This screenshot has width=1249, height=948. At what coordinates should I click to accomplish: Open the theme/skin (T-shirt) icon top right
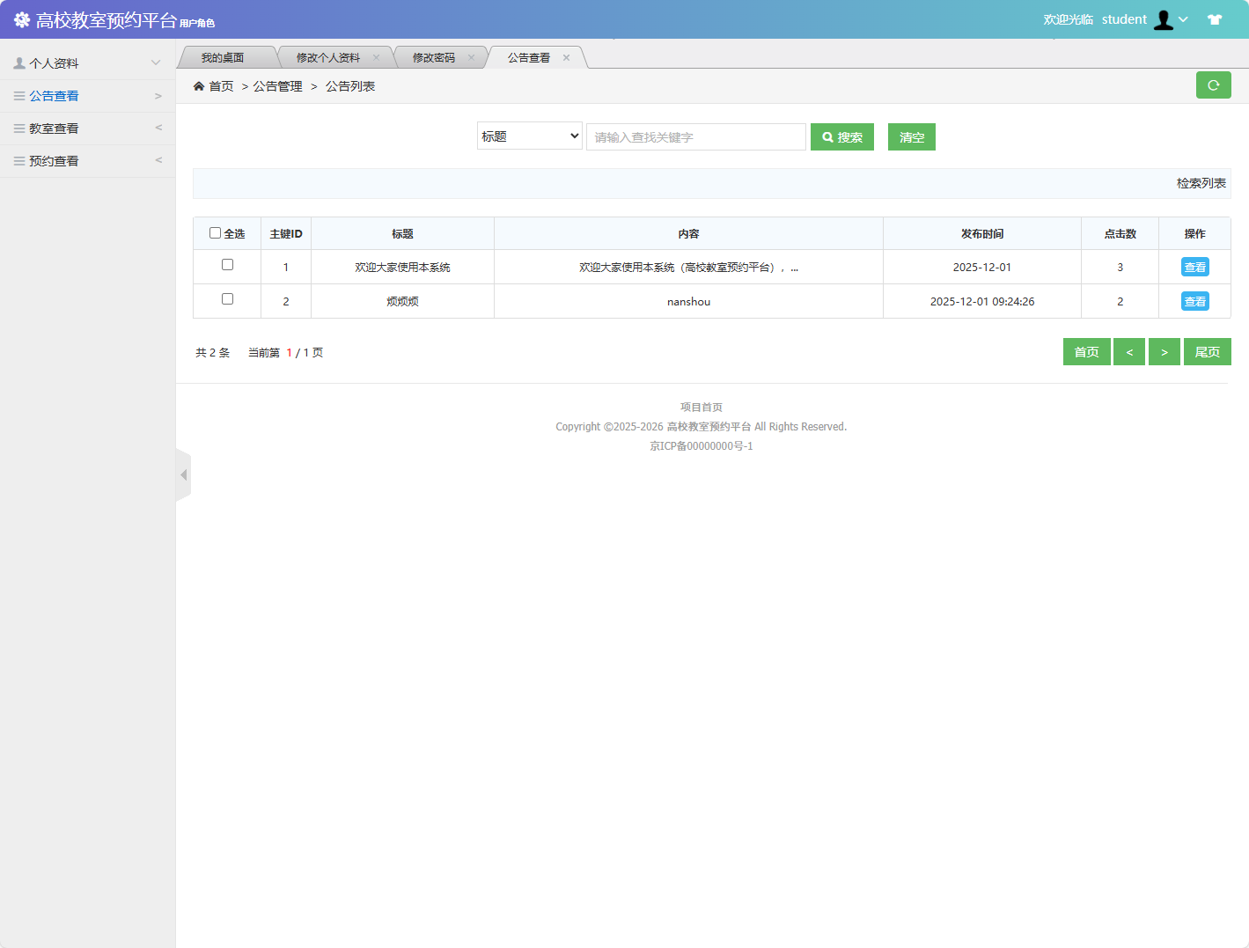point(1215,18)
